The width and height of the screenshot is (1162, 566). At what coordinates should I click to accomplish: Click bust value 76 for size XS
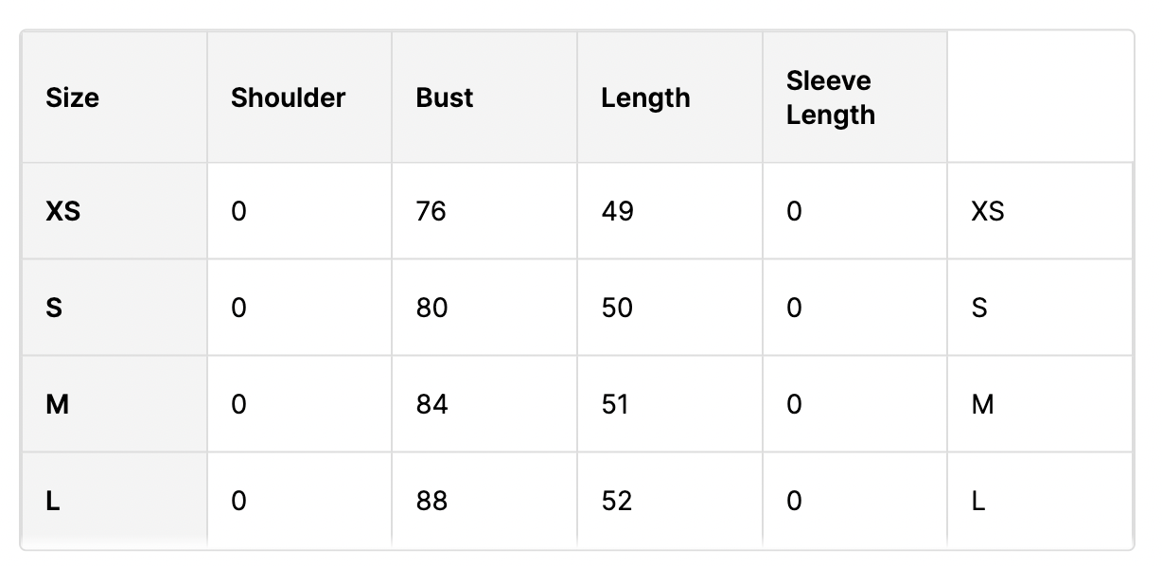[x=431, y=211]
